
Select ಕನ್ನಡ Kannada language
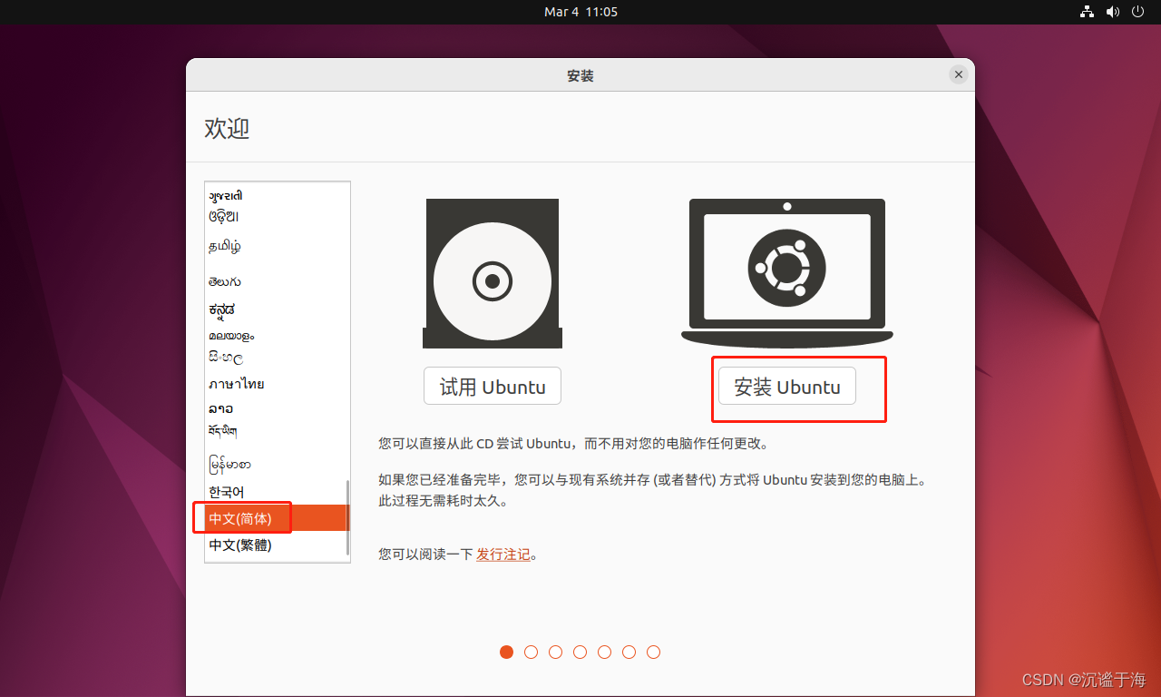(277, 309)
